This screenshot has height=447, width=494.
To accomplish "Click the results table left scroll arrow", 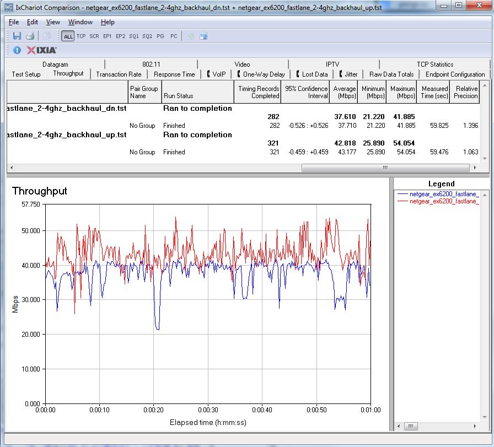I will [x=12, y=168].
